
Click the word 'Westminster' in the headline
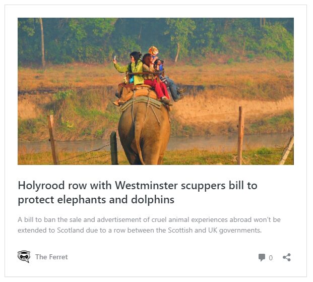[x=146, y=186]
